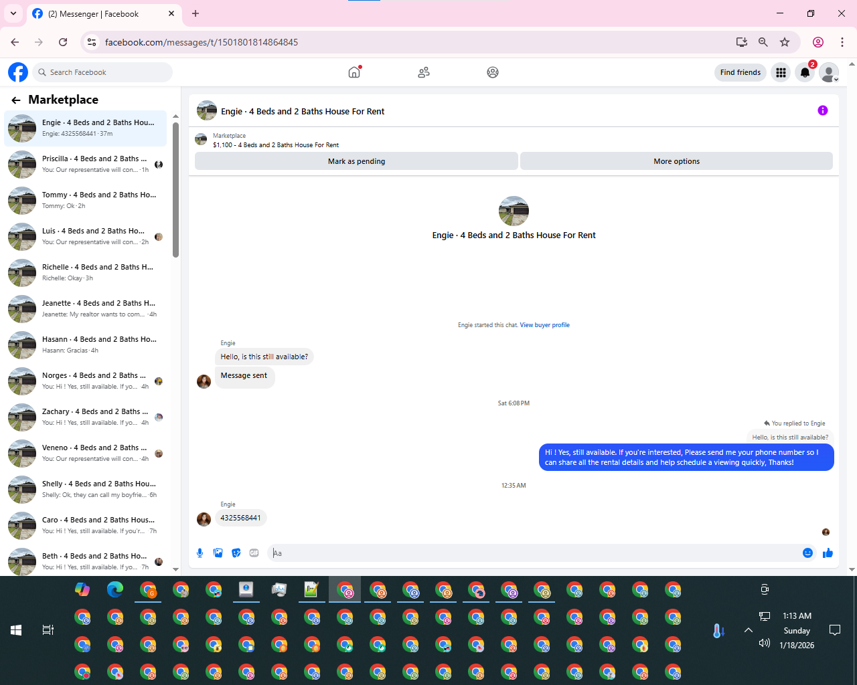Install app icon in address bar

coord(741,42)
